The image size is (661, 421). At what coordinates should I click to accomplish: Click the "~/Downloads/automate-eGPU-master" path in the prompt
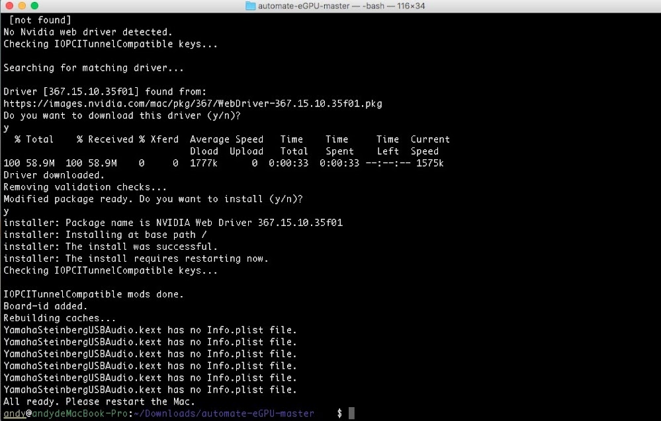224,414
